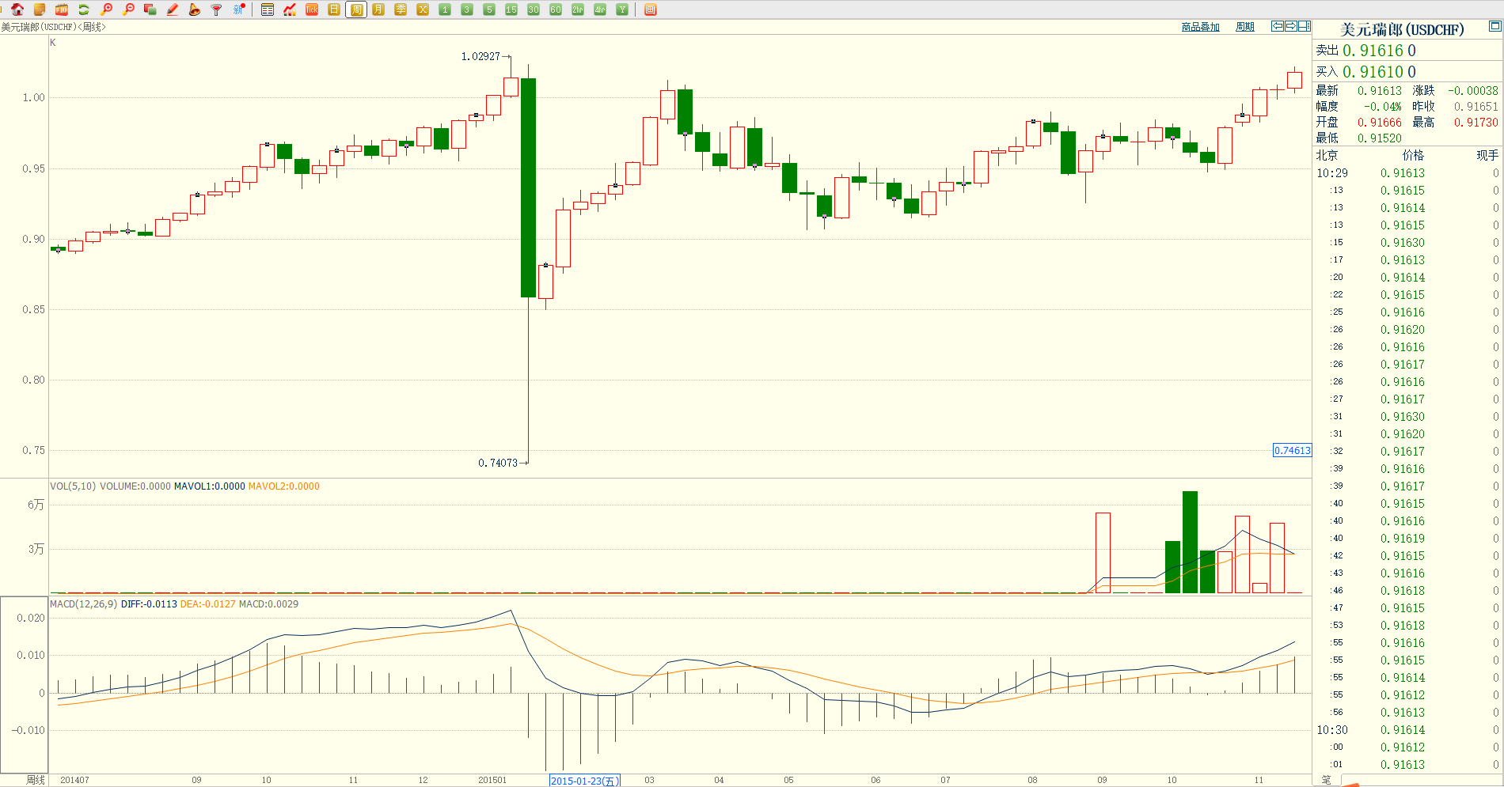Select the 4hr chart period

[x=600, y=9]
